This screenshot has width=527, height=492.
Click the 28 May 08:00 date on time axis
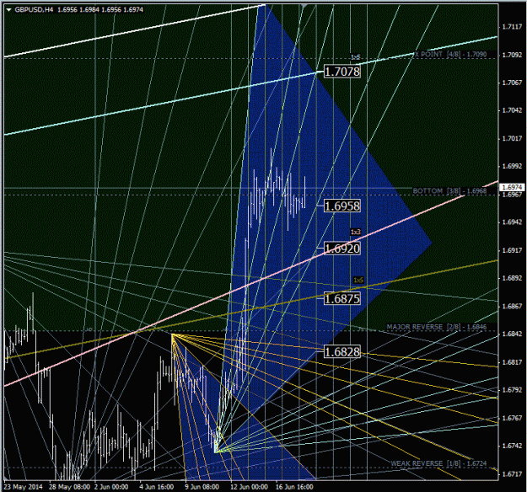70,487
